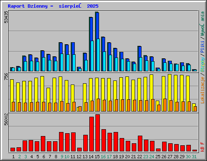Viewport: 207px width, 161px height.
Task: Click the chart title Raport Dzienny
Action: [x=27, y=6]
